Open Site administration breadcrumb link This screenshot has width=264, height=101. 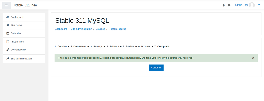[x=81, y=29]
